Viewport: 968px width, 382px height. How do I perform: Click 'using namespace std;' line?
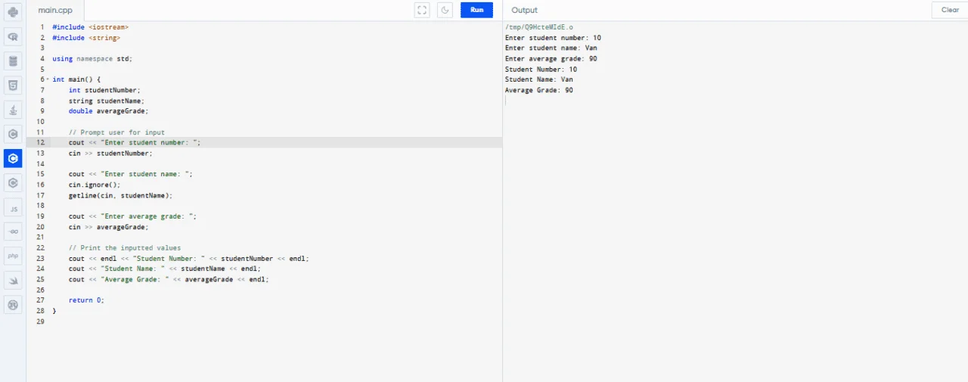(x=92, y=58)
